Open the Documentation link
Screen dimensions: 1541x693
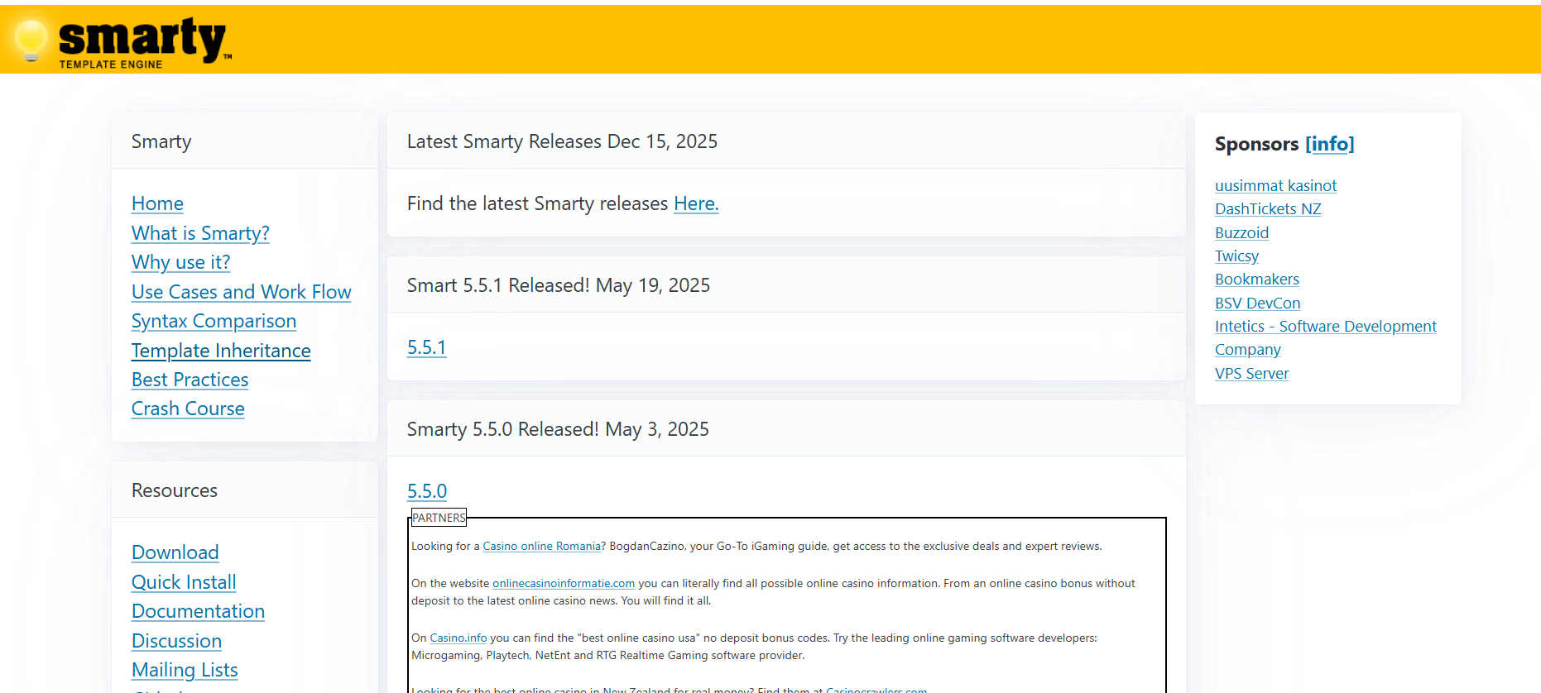(198, 611)
